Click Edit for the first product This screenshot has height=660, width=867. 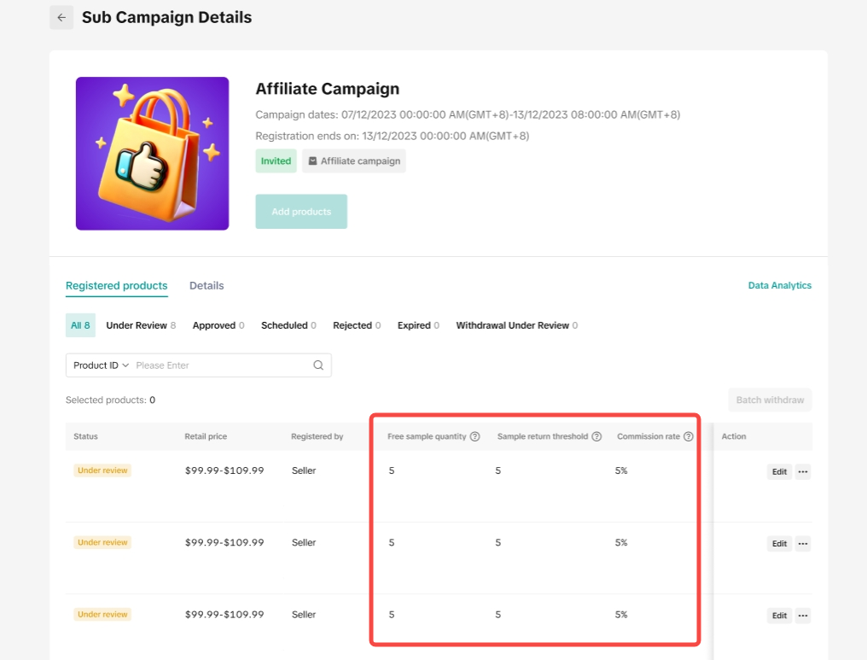tap(779, 472)
